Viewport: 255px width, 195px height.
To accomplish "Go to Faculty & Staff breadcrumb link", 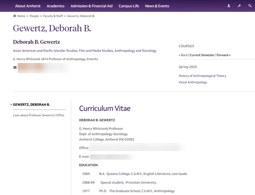I will coord(53,16).
